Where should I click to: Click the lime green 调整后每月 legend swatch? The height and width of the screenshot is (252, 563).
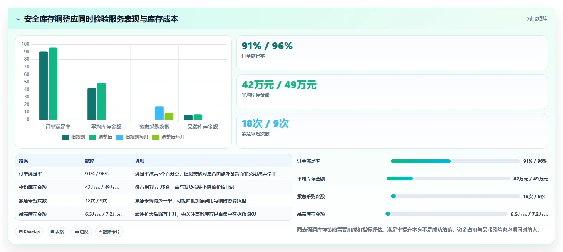coord(156,137)
